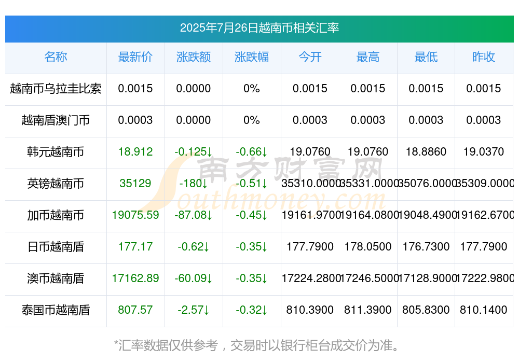
Task: Click the 涨跌额 column header
Action: [193, 57]
